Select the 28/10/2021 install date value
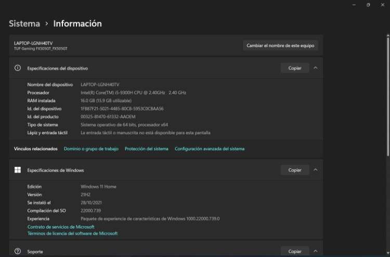The width and height of the screenshot is (390, 257). (91, 203)
